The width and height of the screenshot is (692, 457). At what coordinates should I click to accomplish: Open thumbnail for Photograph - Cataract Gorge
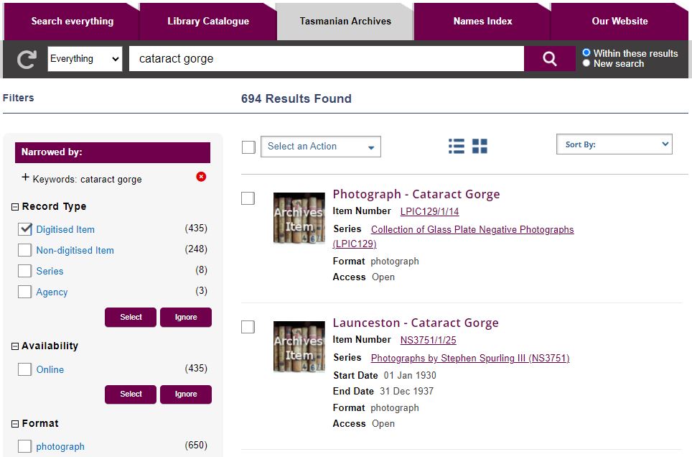click(x=299, y=218)
